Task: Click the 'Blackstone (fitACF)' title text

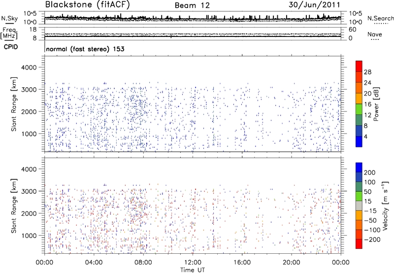Action: (88, 4)
